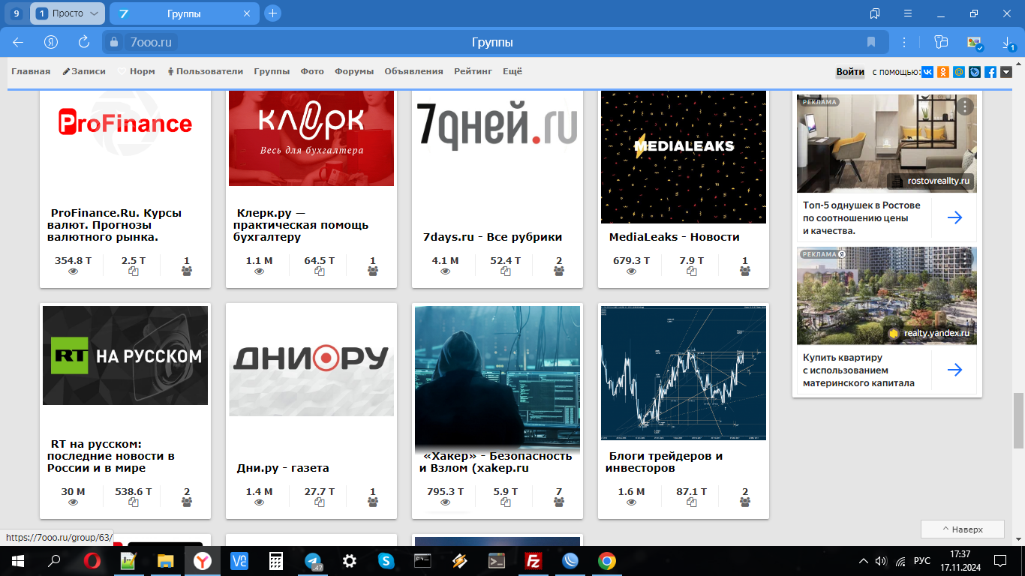Select Фото in the site menu

[x=312, y=72]
